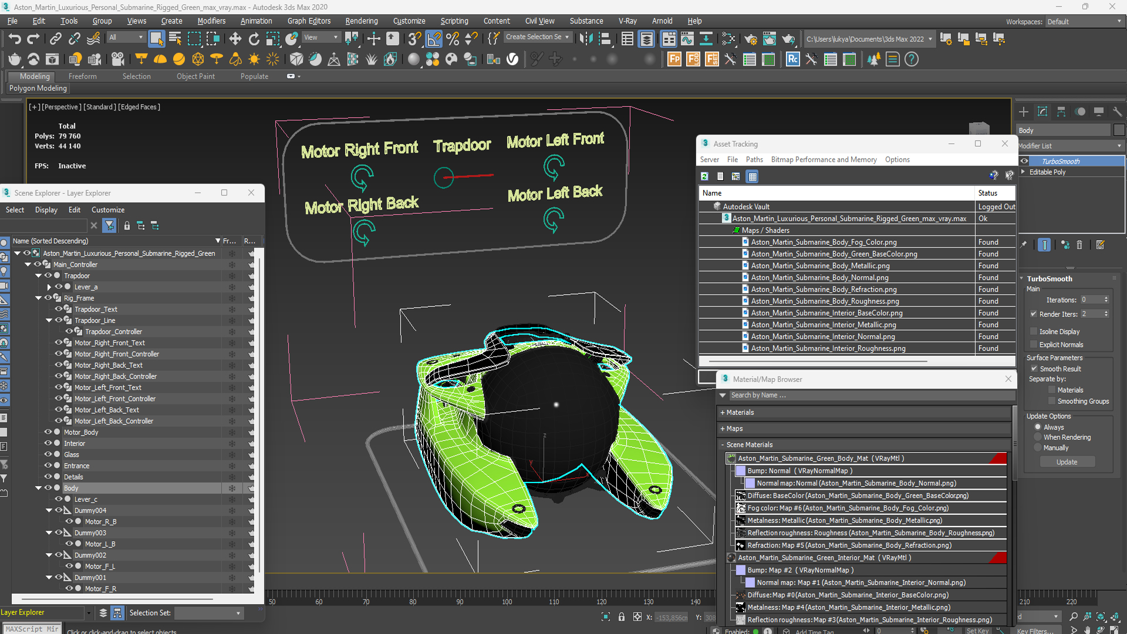1127x634 pixels.
Task: Uncheck the Smooth Result checkbox
Action: tap(1034, 369)
